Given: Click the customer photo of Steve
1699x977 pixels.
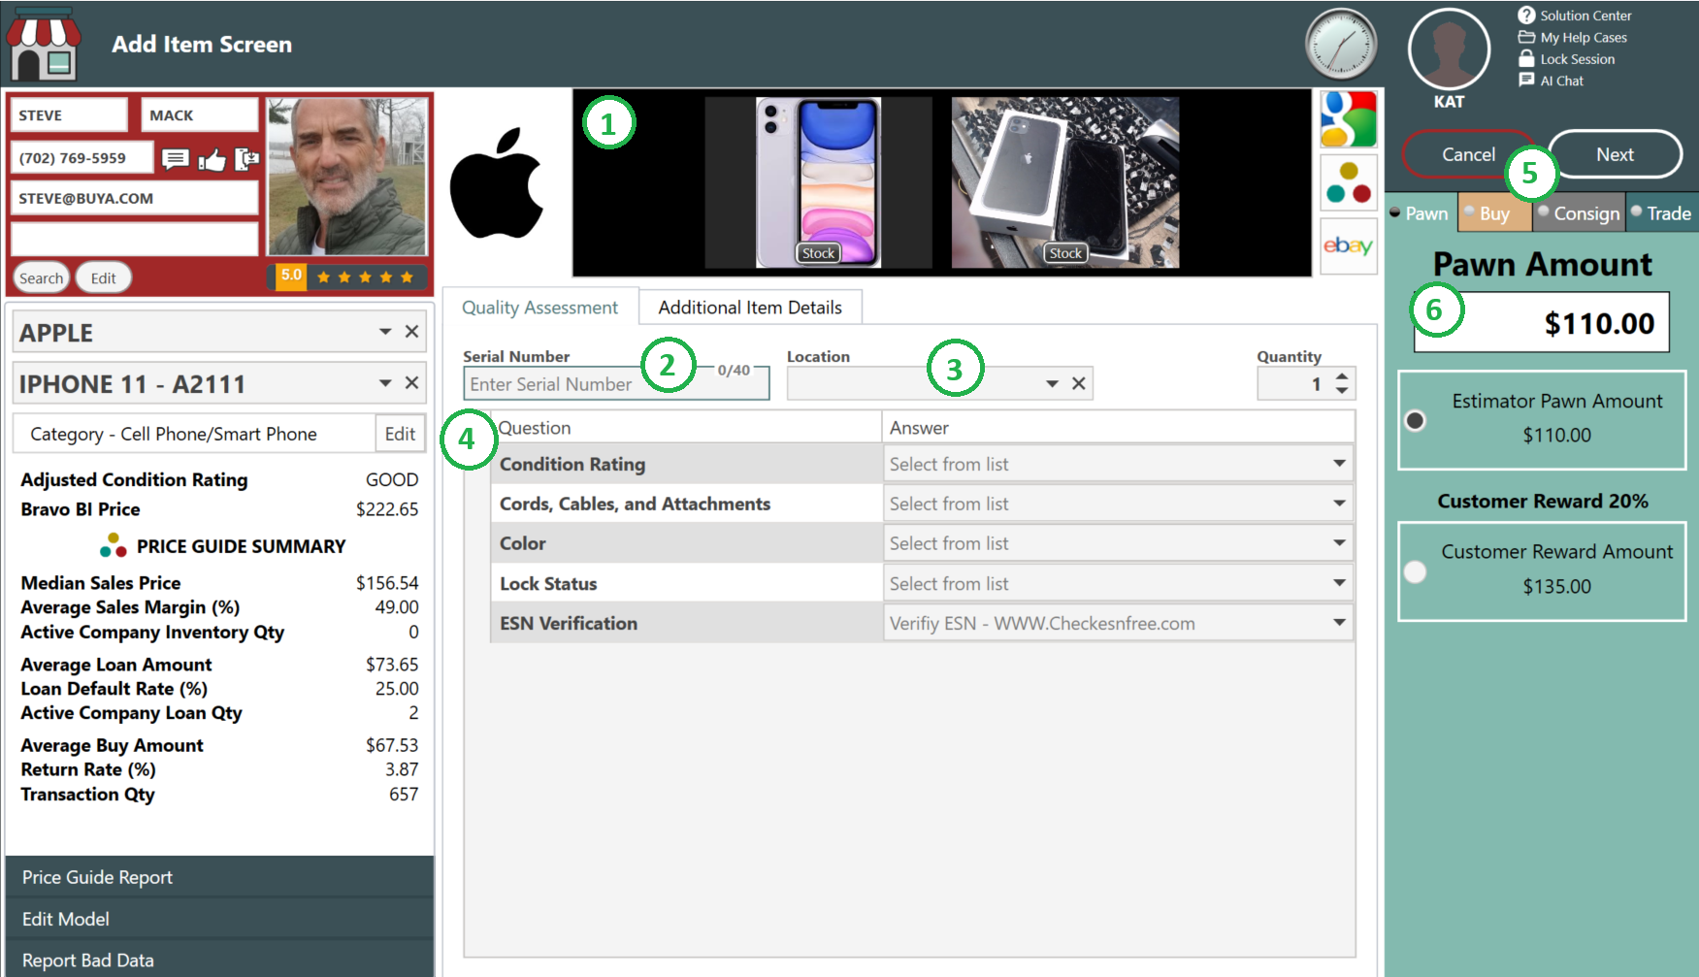Looking at the screenshot, I should [346, 176].
